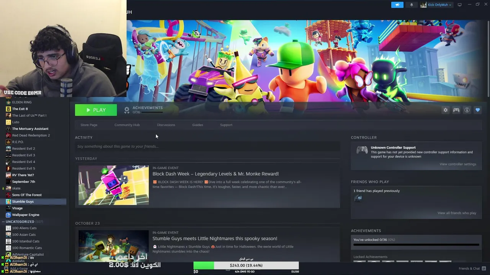
Task: Click controller gamepad icon in Controller panel
Action: tap(362, 150)
